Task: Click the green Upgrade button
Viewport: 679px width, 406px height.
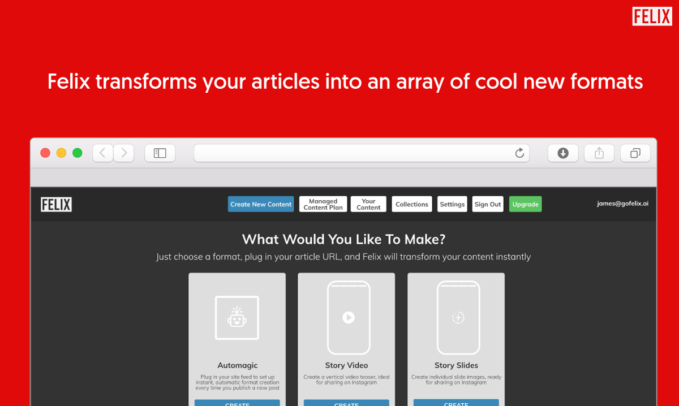Action: click(526, 204)
